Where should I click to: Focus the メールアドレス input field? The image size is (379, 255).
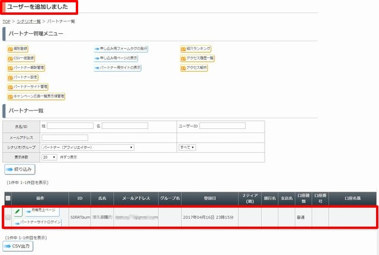point(65,138)
